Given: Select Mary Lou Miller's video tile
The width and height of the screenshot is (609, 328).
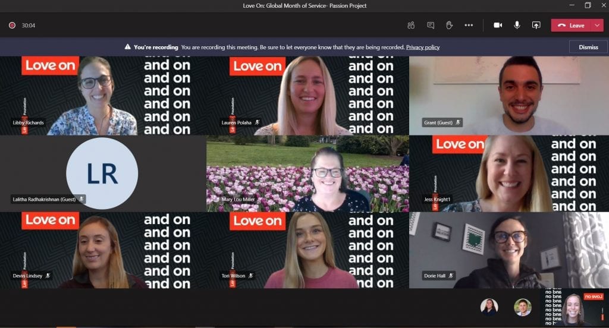Looking at the screenshot, I should (x=307, y=174).
